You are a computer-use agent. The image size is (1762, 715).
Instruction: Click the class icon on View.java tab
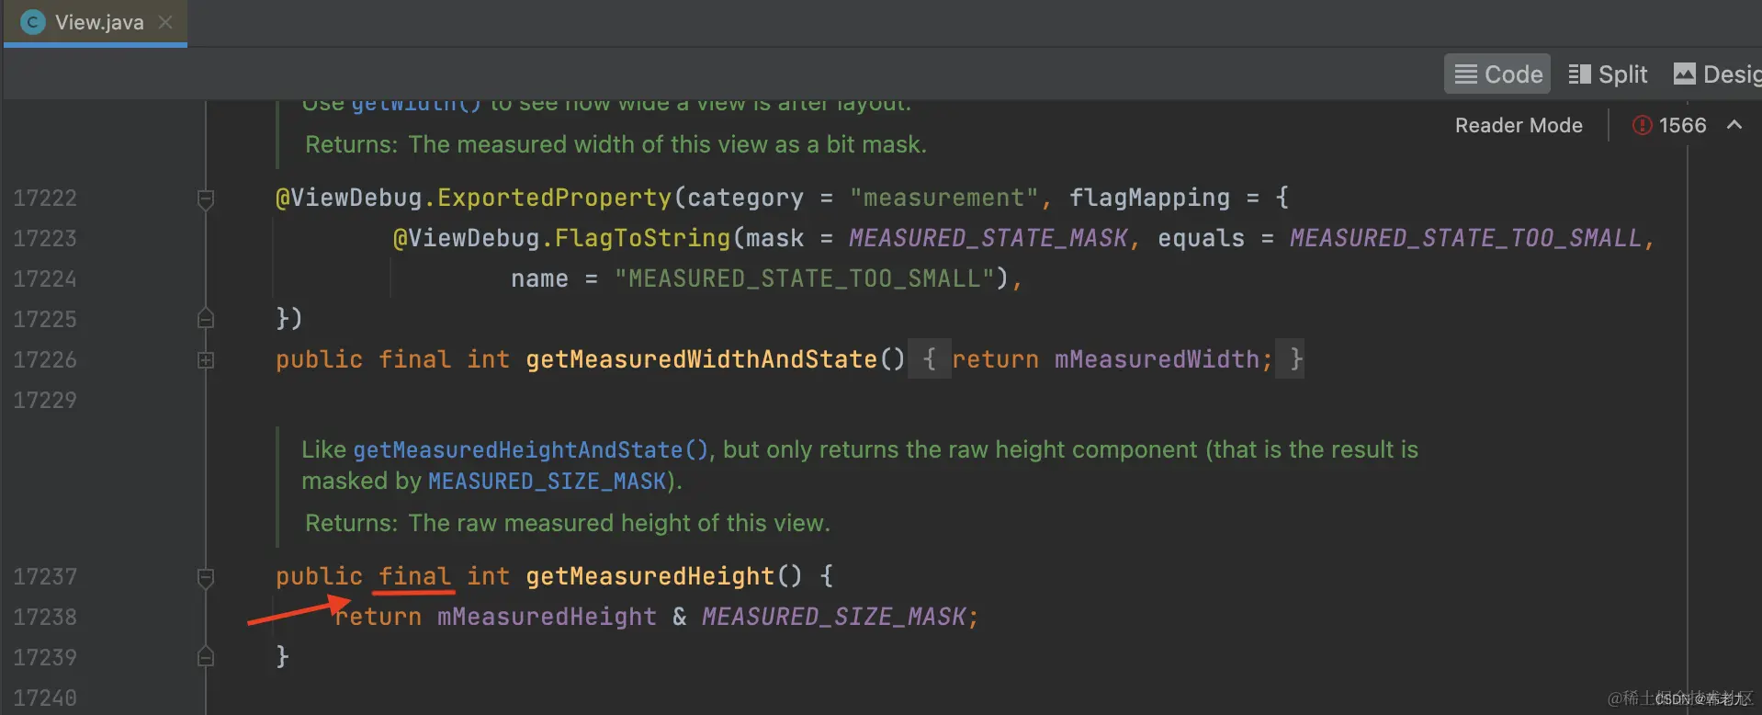[33, 22]
